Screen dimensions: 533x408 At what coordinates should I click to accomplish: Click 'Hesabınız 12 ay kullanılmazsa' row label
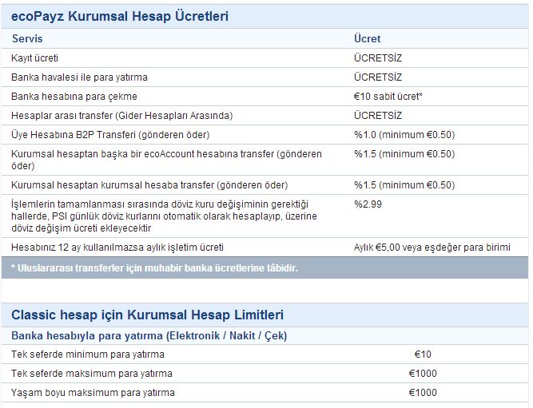[x=117, y=248]
